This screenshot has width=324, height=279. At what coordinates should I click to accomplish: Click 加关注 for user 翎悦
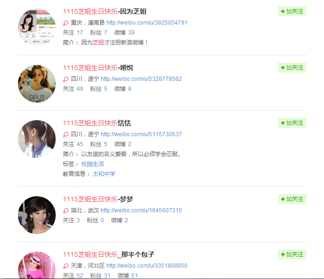[x=292, y=68]
